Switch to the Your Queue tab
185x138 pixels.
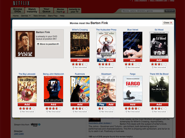pyautogui.click(x=46, y=10)
